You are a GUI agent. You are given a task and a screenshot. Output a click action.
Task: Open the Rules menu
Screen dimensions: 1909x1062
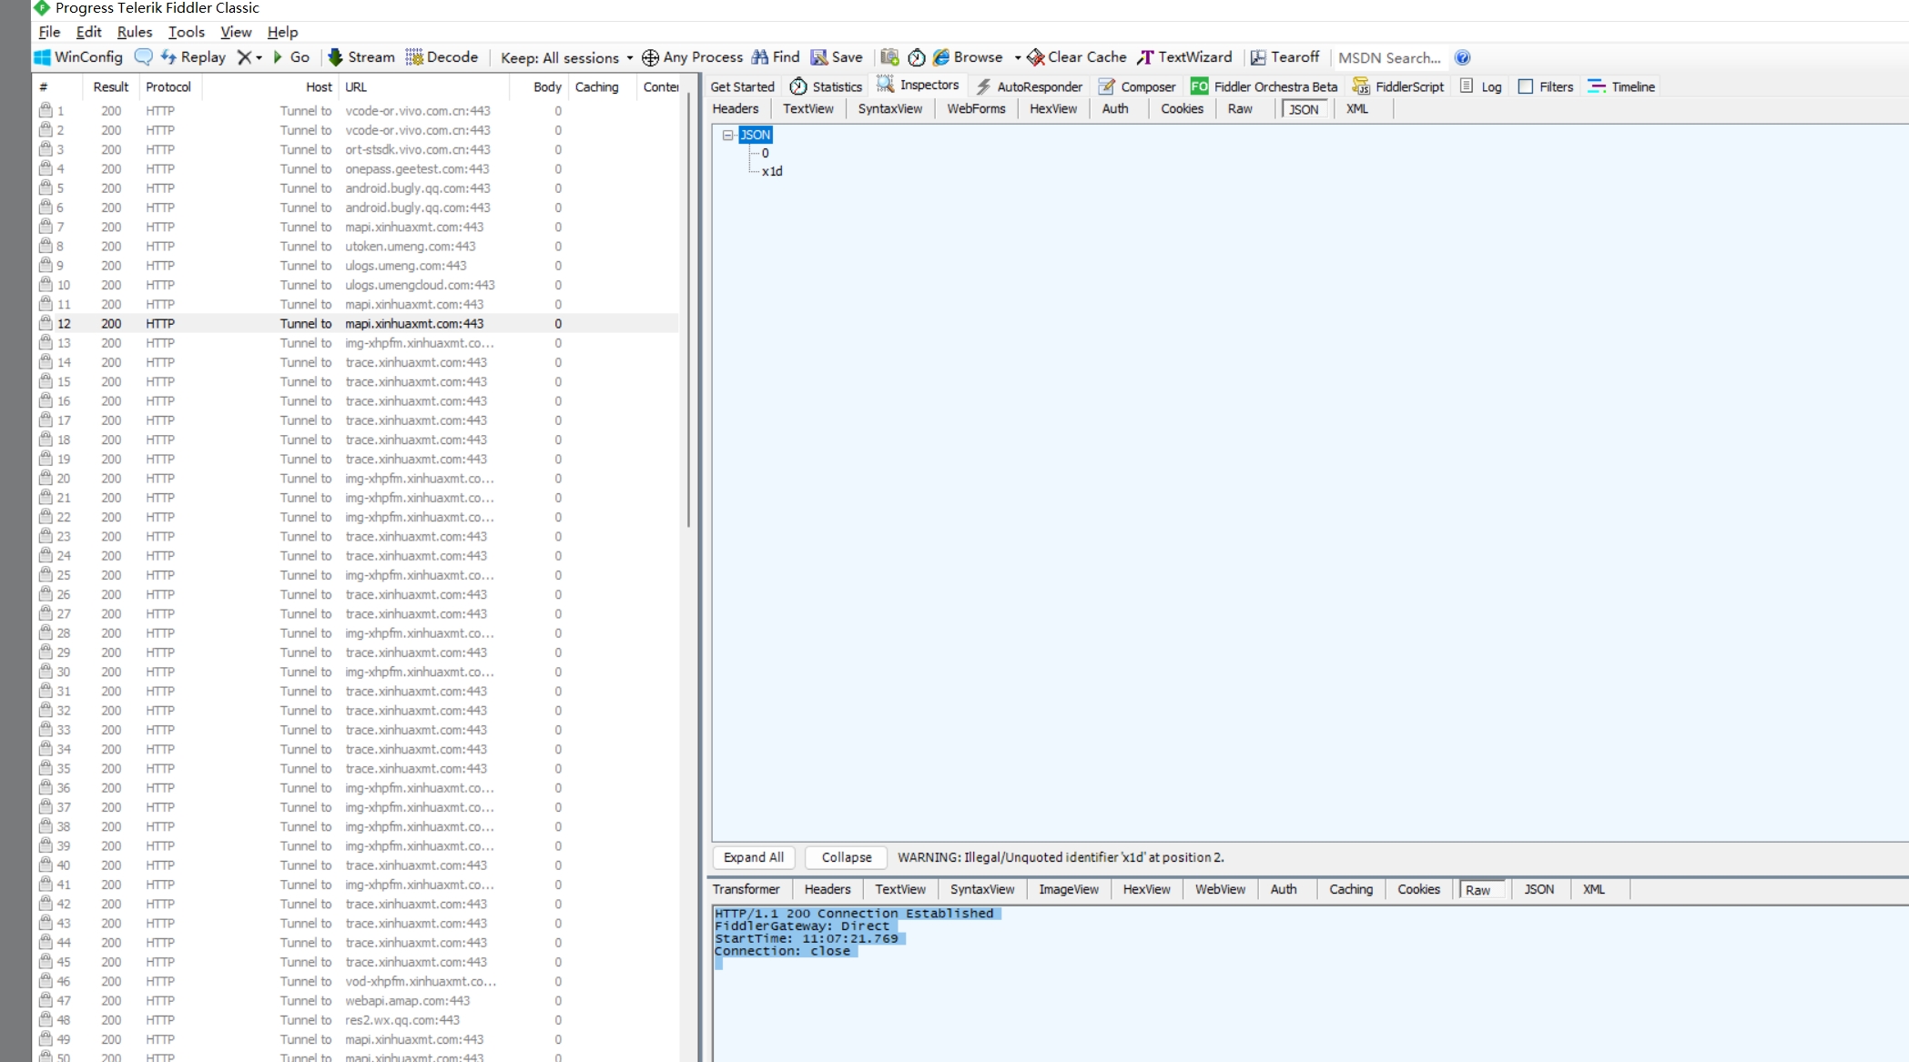pyautogui.click(x=135, y=32)
